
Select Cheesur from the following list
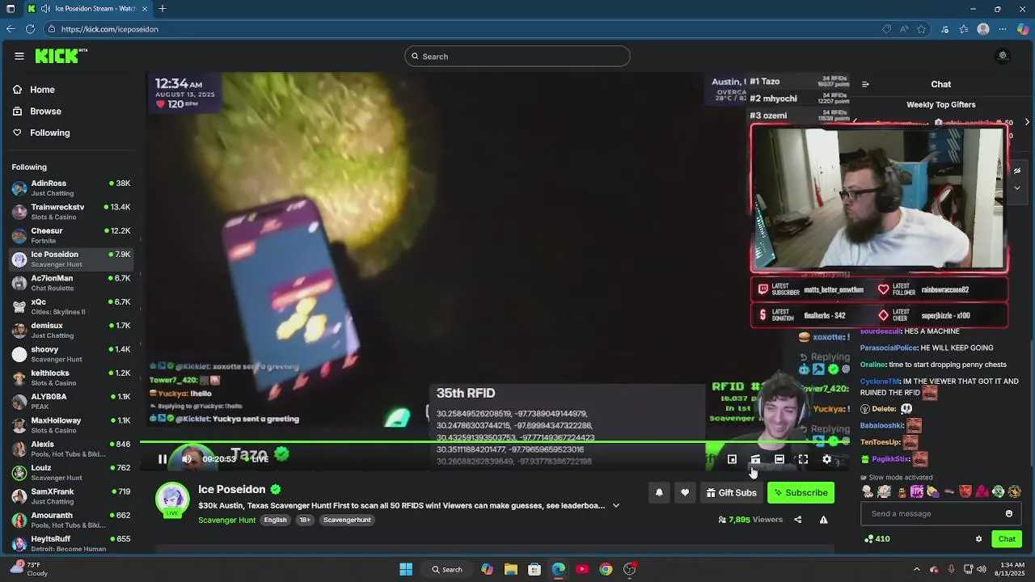71,235
